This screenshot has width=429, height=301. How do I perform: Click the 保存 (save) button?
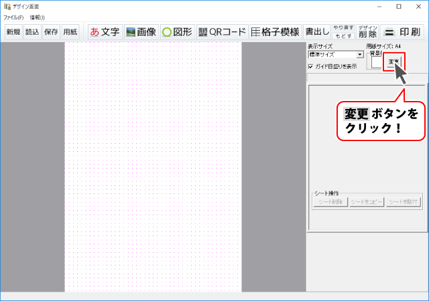(51, 31)
